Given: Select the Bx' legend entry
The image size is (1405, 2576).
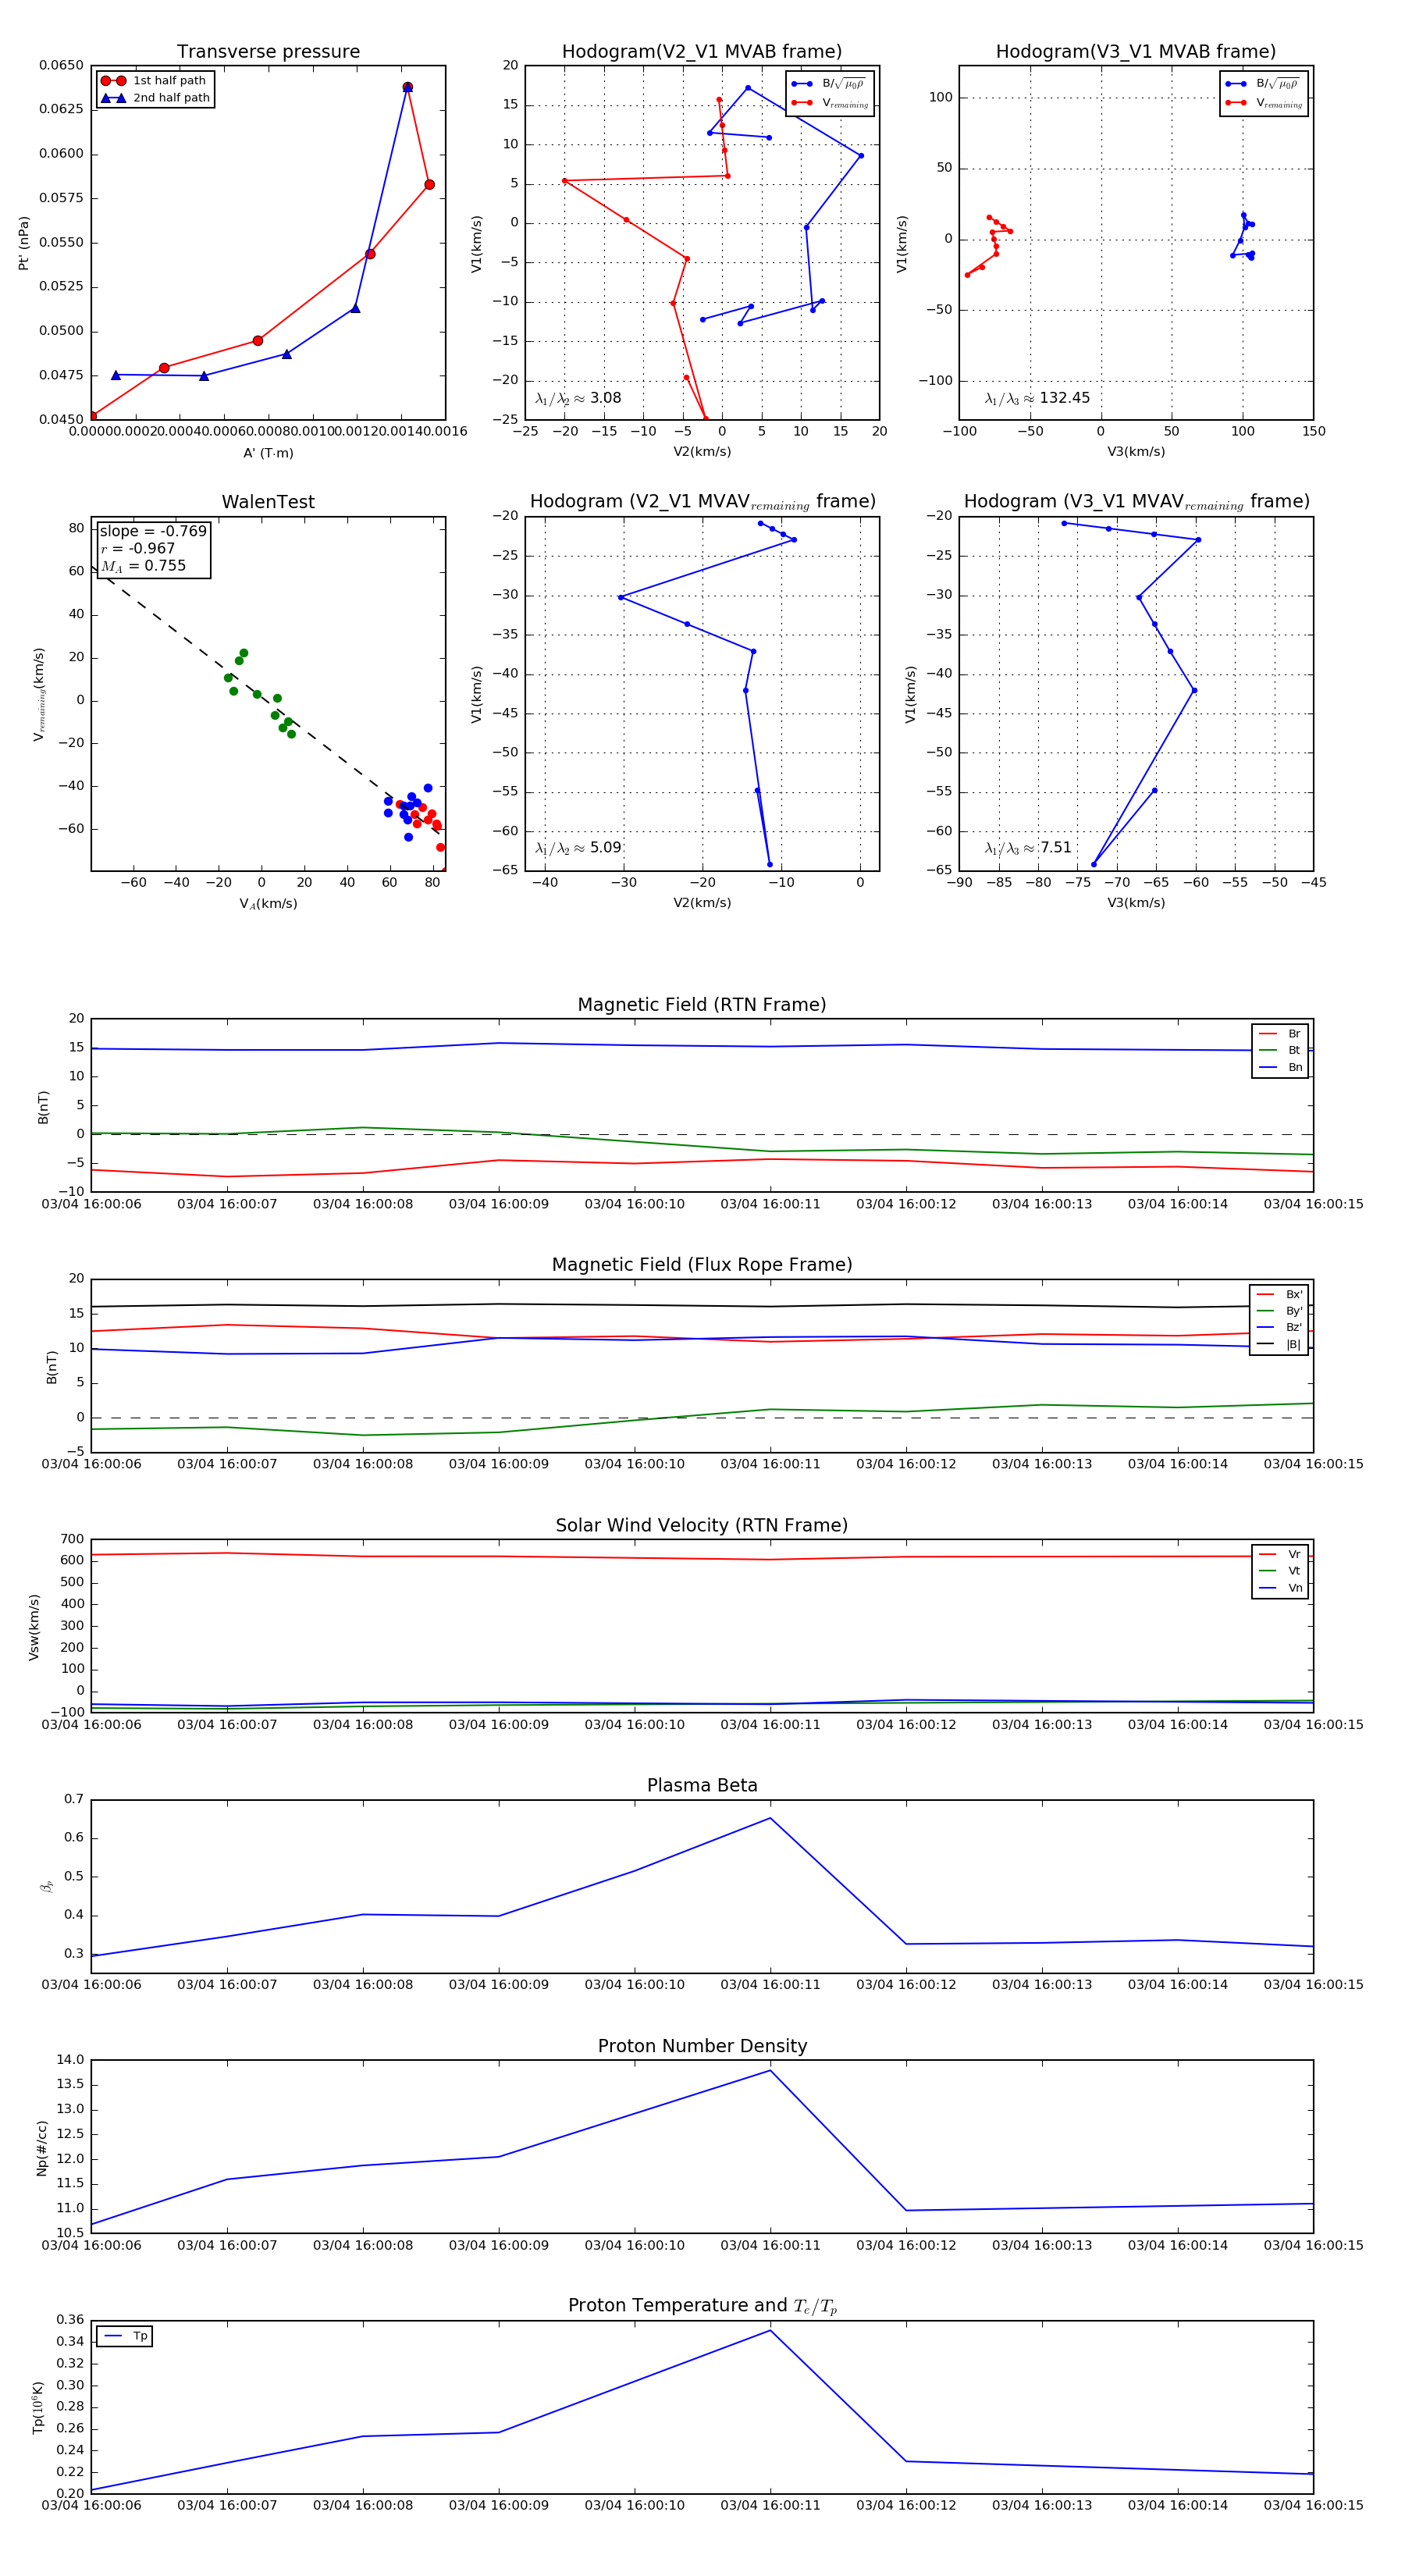Looking at the screenshot, I should click(x=1279, y=1294).
